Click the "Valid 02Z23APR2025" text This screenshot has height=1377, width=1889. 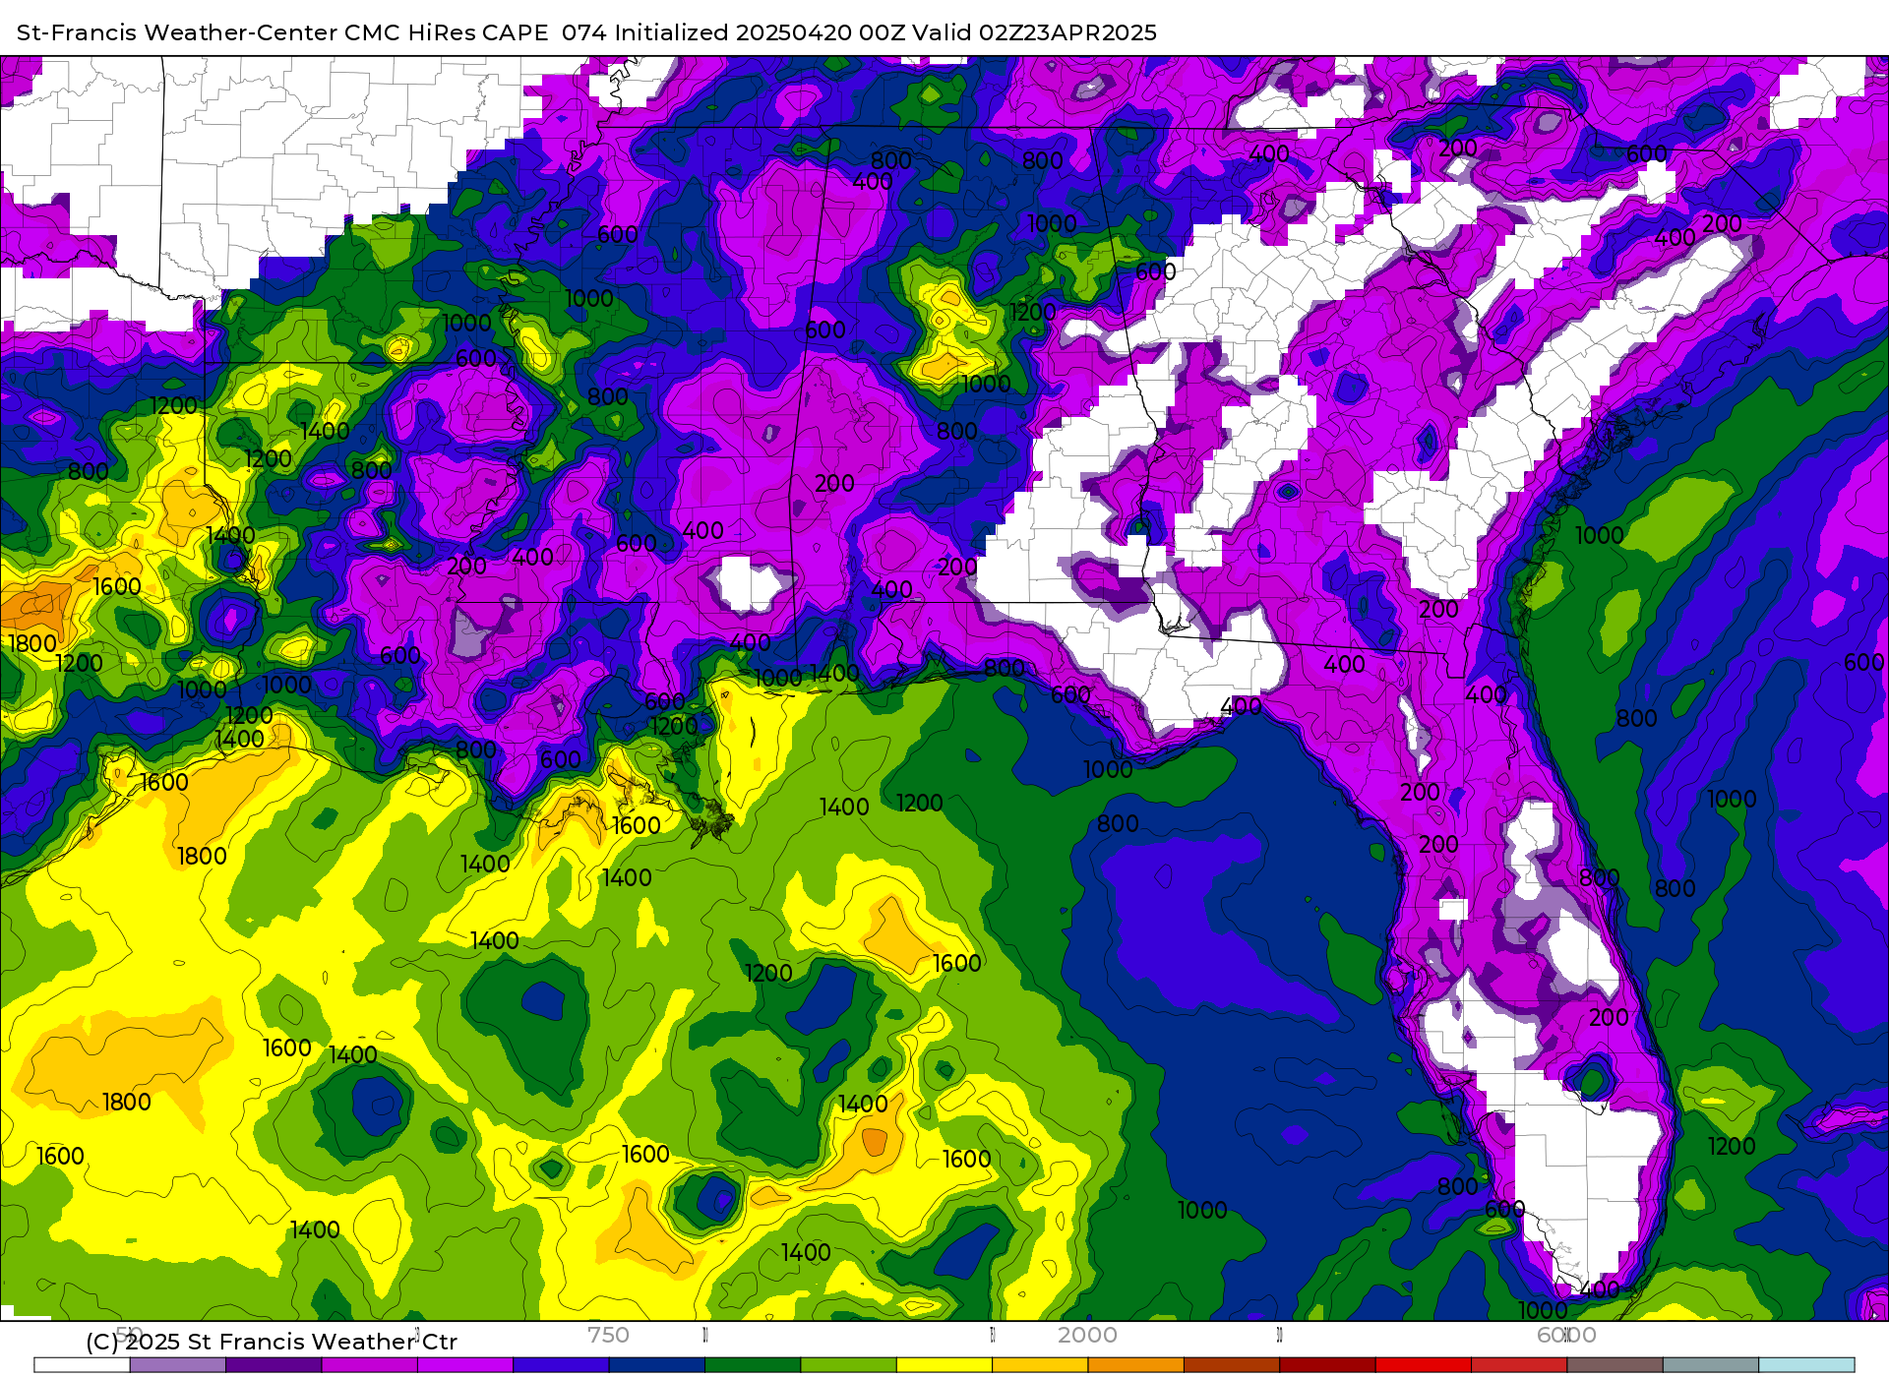point(1035,32)
